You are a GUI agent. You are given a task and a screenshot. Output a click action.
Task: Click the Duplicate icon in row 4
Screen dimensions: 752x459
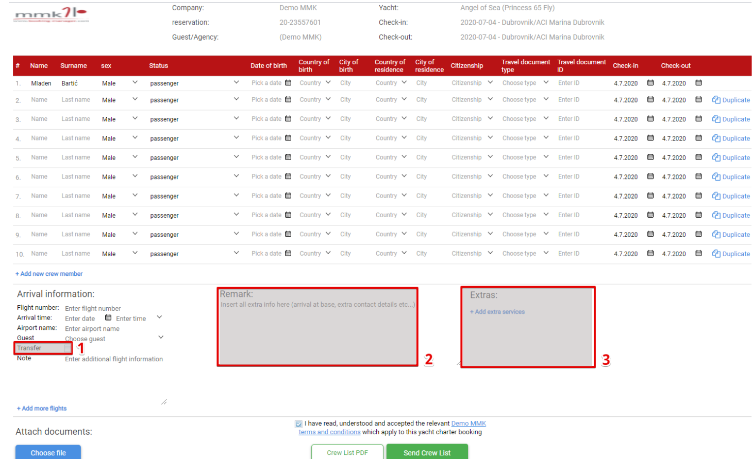click(x=716, y=138)
